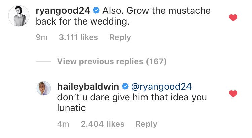Click the verified badge beside ryangood24
Screen dimensions: 252x138
[96, 11]
